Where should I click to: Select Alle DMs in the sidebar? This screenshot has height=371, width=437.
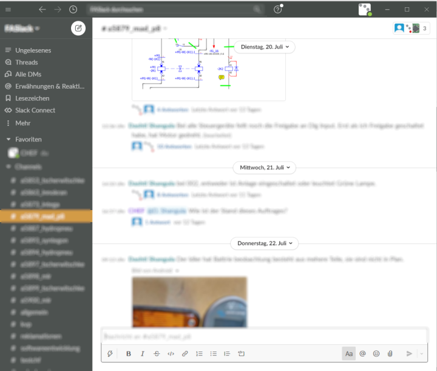coord(28,74)
